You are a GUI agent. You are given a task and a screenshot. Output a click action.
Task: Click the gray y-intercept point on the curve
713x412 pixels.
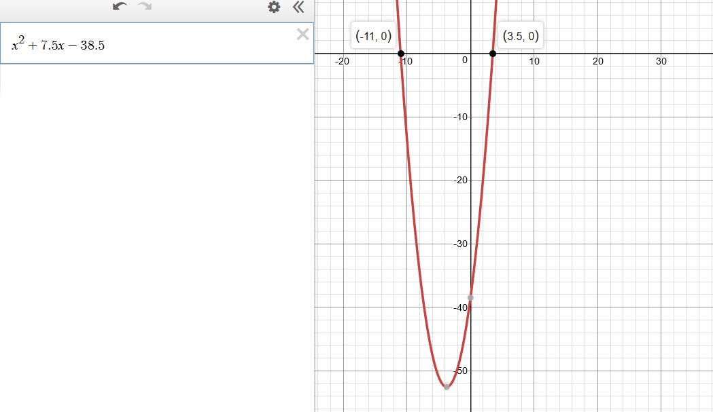coord(470,298)
